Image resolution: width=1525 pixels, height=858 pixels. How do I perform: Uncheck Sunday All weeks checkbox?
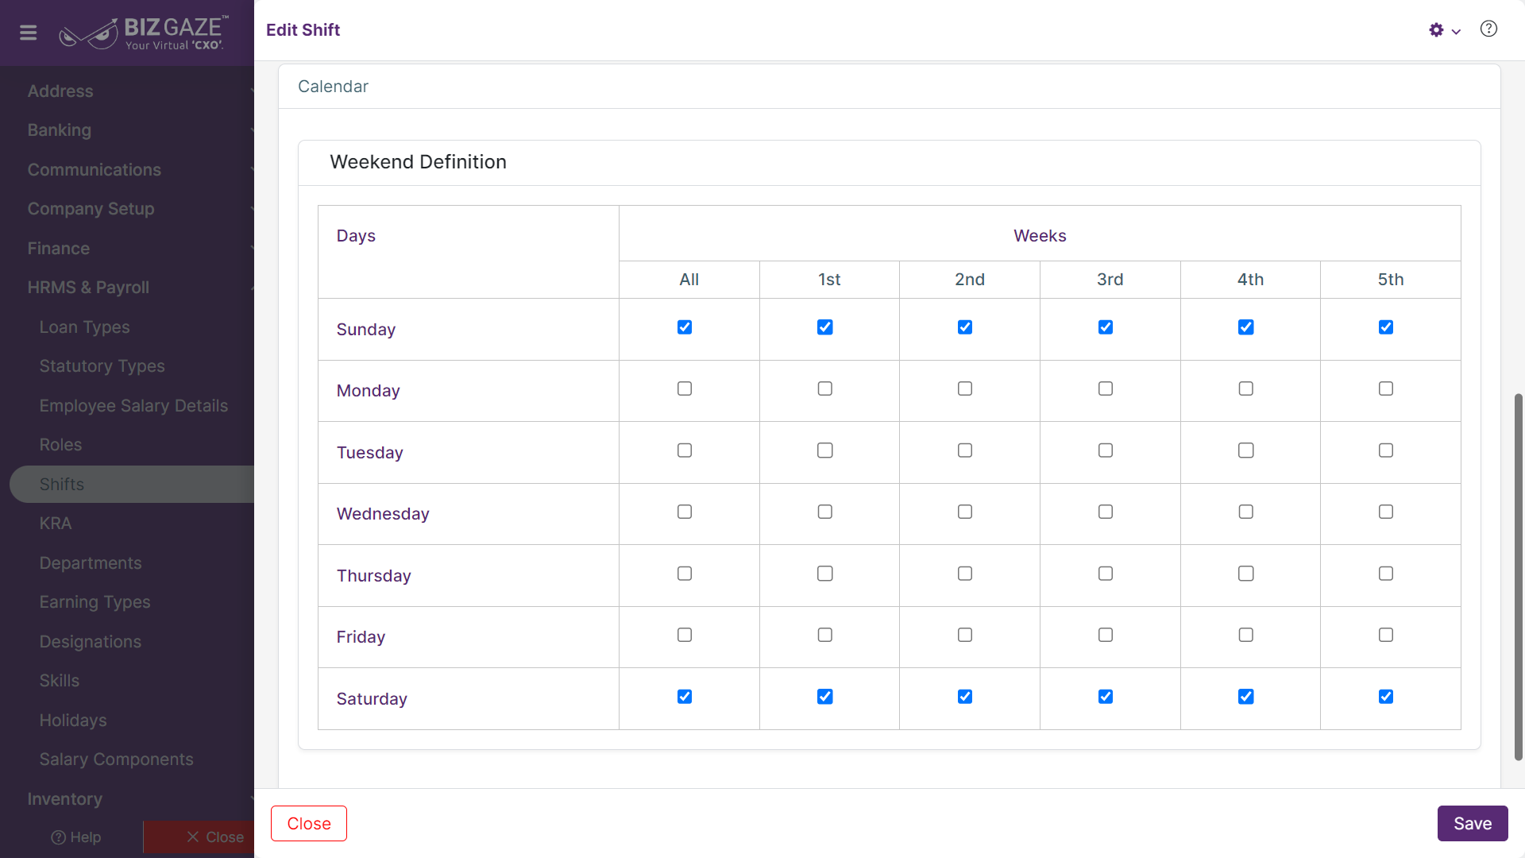tap(685, 327)
